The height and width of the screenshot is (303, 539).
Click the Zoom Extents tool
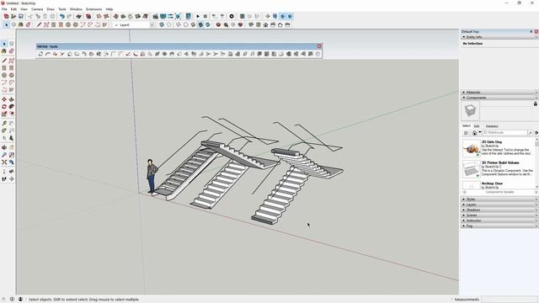(4, 162)
